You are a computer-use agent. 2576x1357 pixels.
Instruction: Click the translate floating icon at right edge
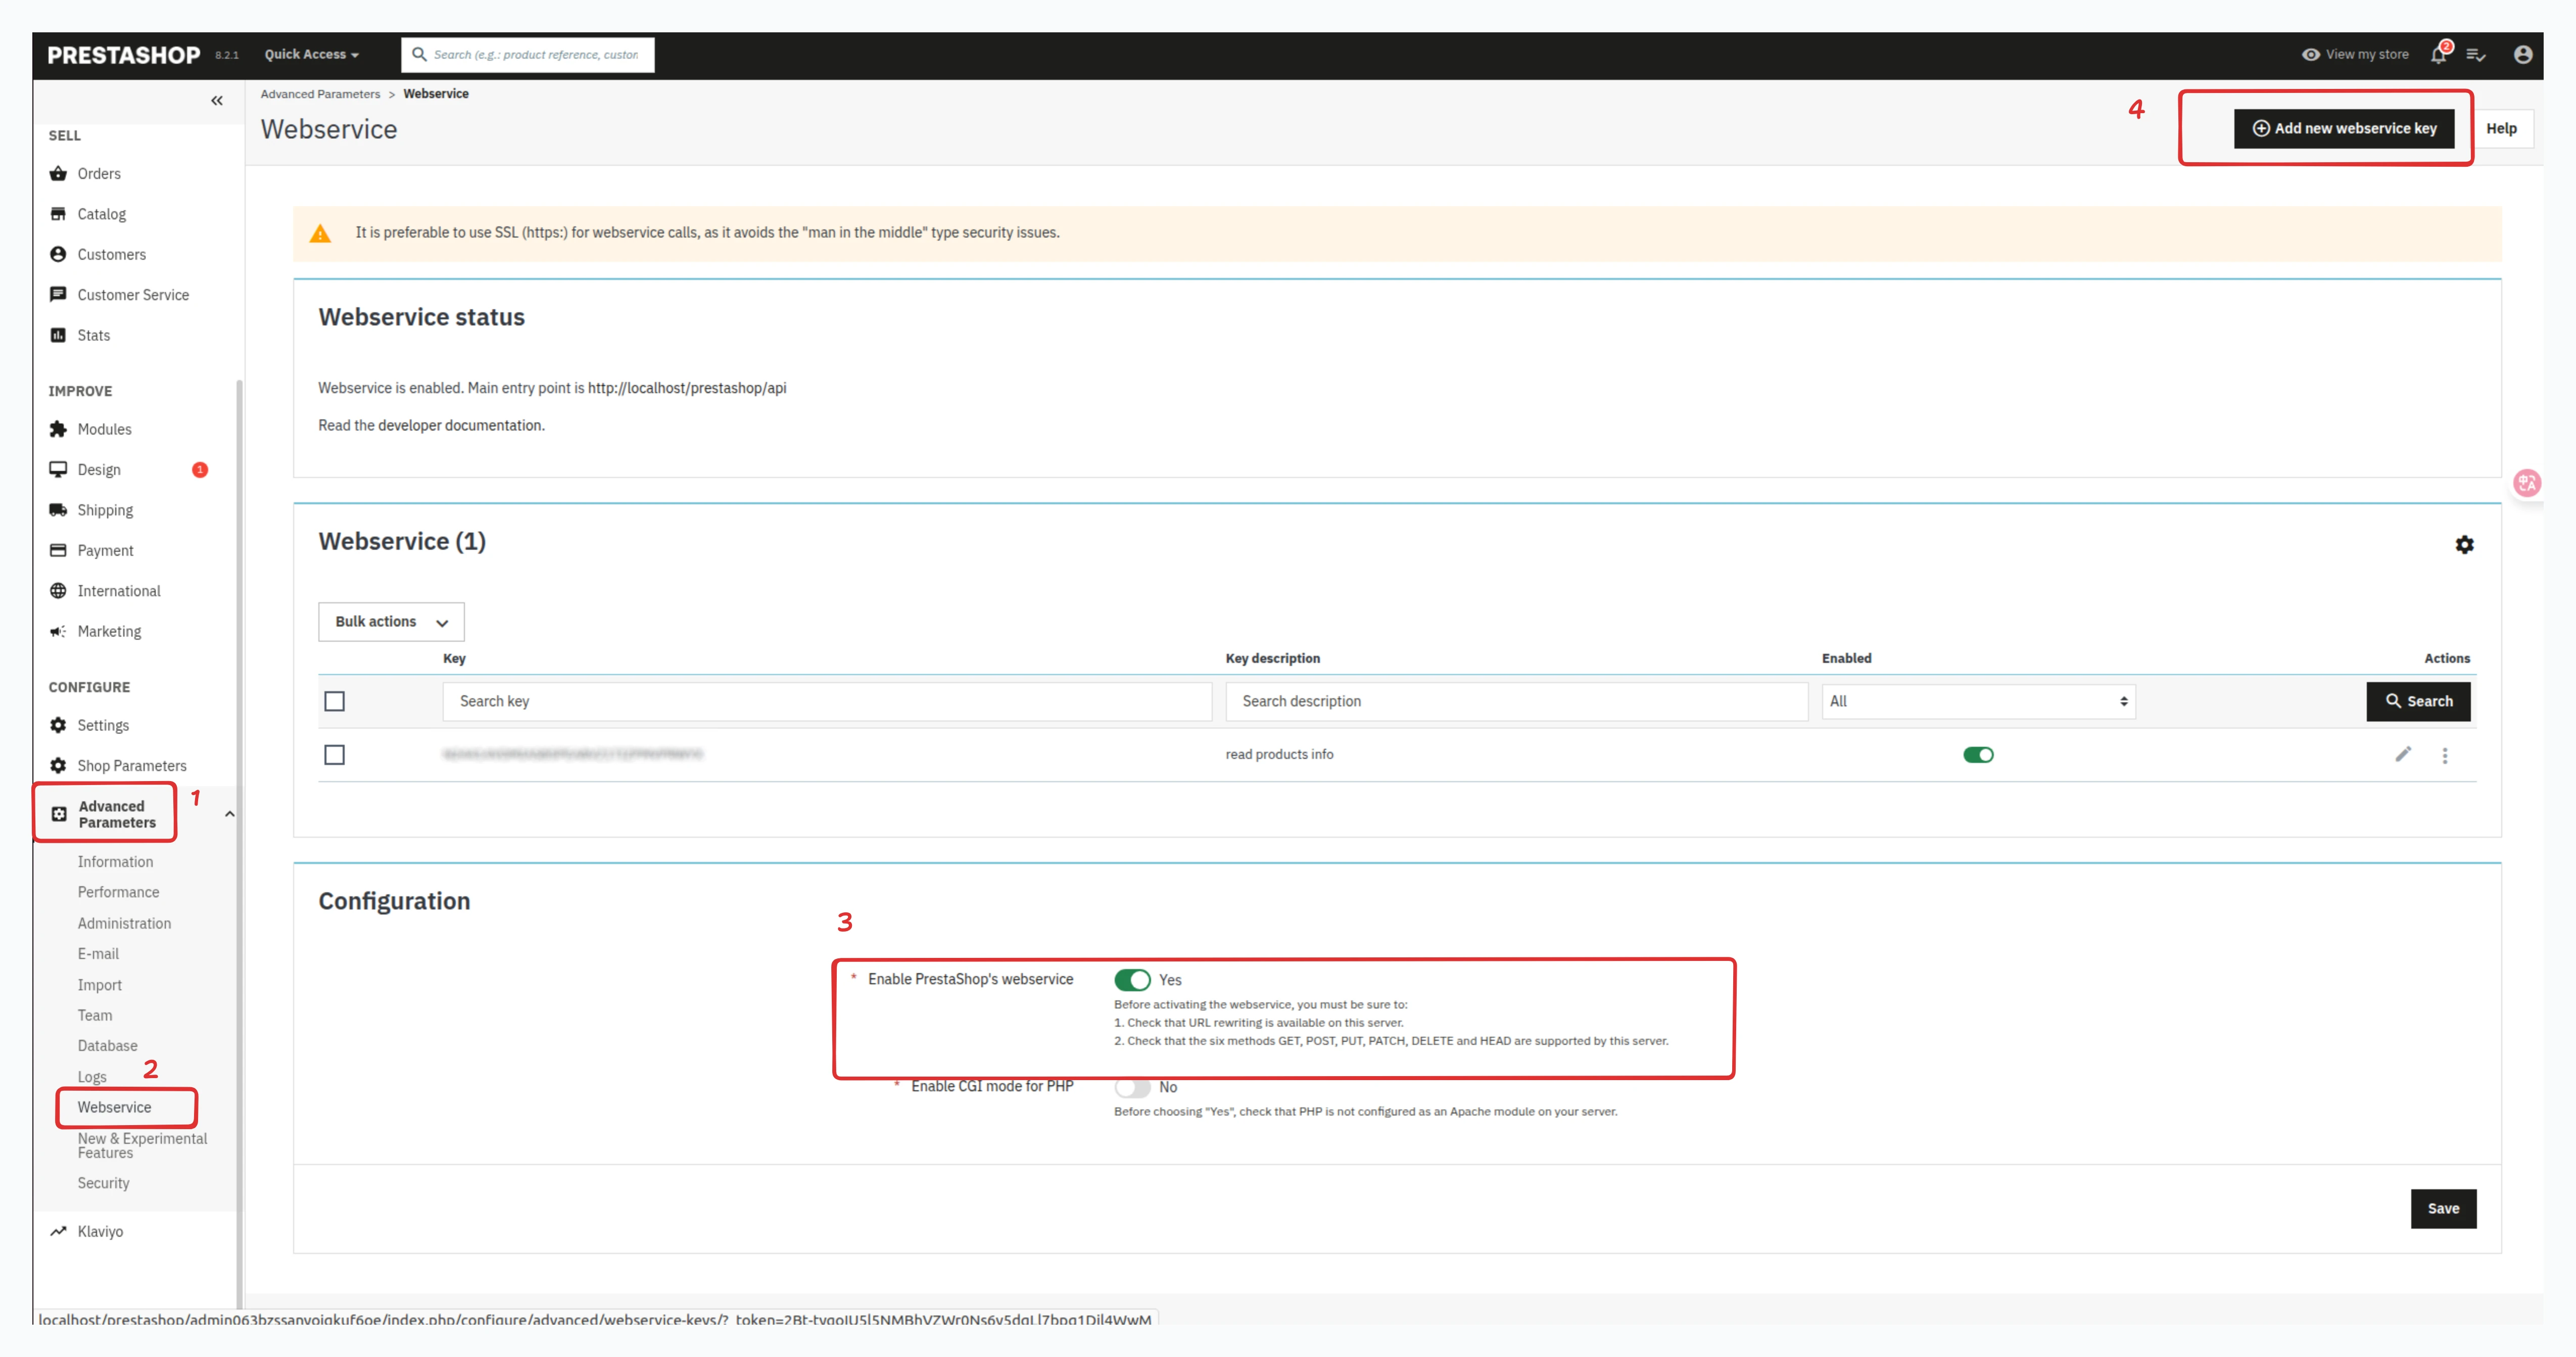coord(2527,484)
